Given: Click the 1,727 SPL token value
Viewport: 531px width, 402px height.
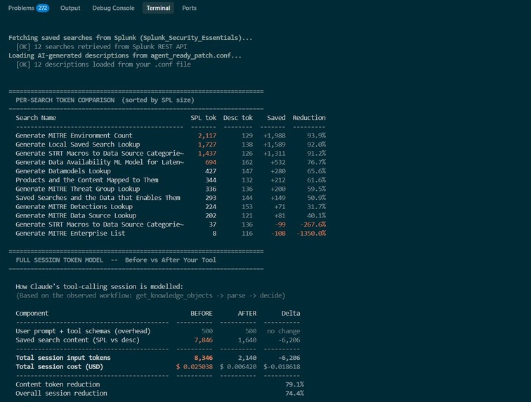Looking at the screenshot, I should point(207,145).
